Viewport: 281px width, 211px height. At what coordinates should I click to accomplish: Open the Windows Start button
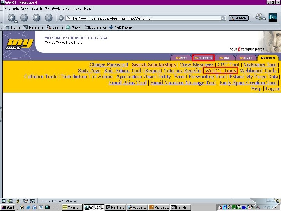point(8,207)
